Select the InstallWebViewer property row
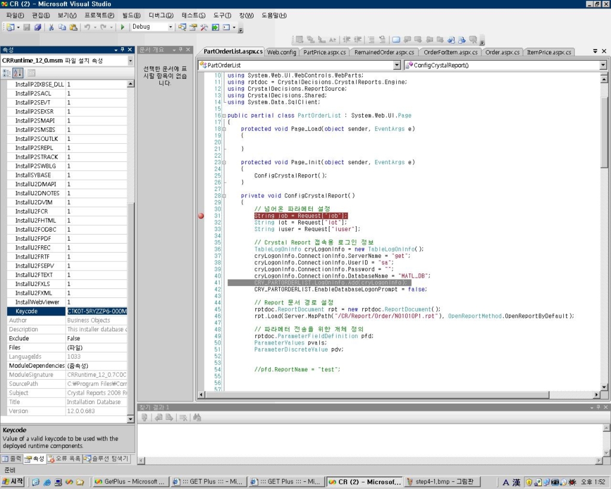The width and height of the screenshot is (611, 489). click(x=67, y=302)
